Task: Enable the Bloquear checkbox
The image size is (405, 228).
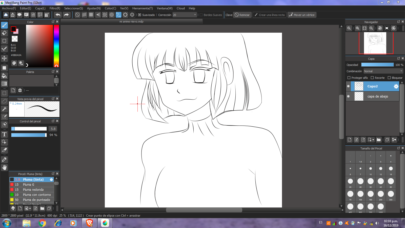Action: 389,78
